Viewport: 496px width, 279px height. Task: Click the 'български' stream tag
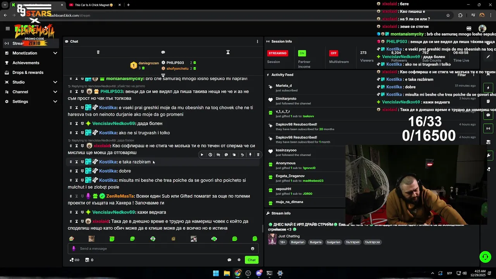372,242
